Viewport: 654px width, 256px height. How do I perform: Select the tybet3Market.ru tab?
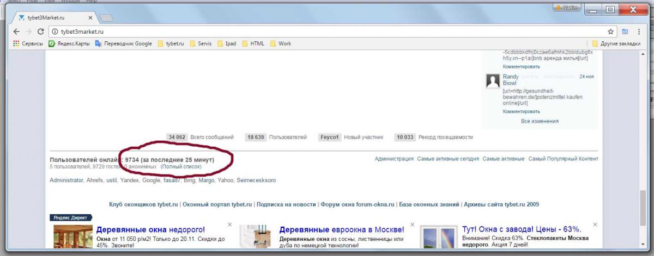pyautogui.click(x=55, y=17)
